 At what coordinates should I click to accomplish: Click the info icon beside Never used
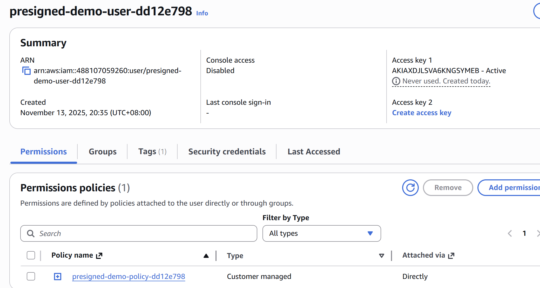click(396, 81)
